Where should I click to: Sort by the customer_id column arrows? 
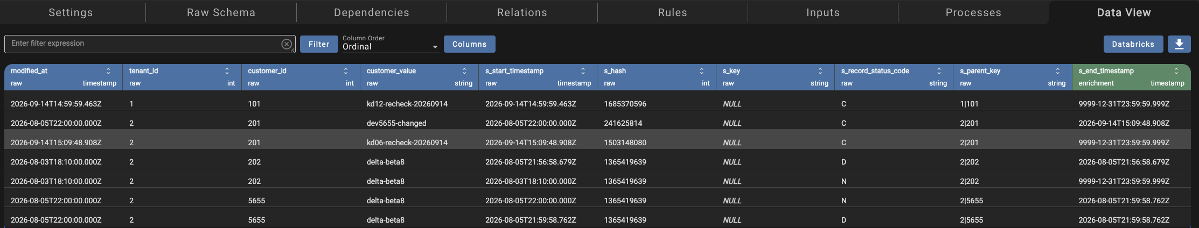[346, 71]
